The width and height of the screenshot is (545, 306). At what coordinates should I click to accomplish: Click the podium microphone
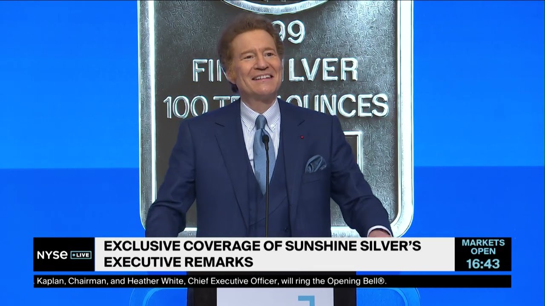[x=267, y=185]
